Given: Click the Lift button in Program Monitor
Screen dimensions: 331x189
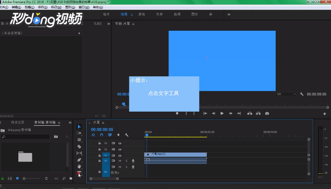Looking at the screenshot, I should click(250, 113).
